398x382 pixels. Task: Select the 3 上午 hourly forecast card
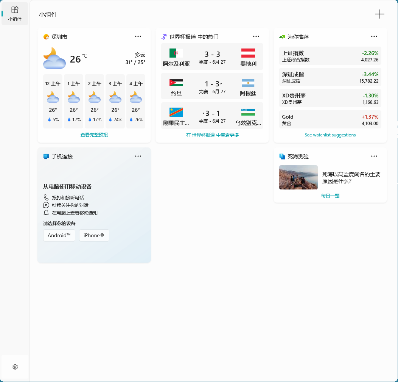pyautogui.click(x=115, y=101)
